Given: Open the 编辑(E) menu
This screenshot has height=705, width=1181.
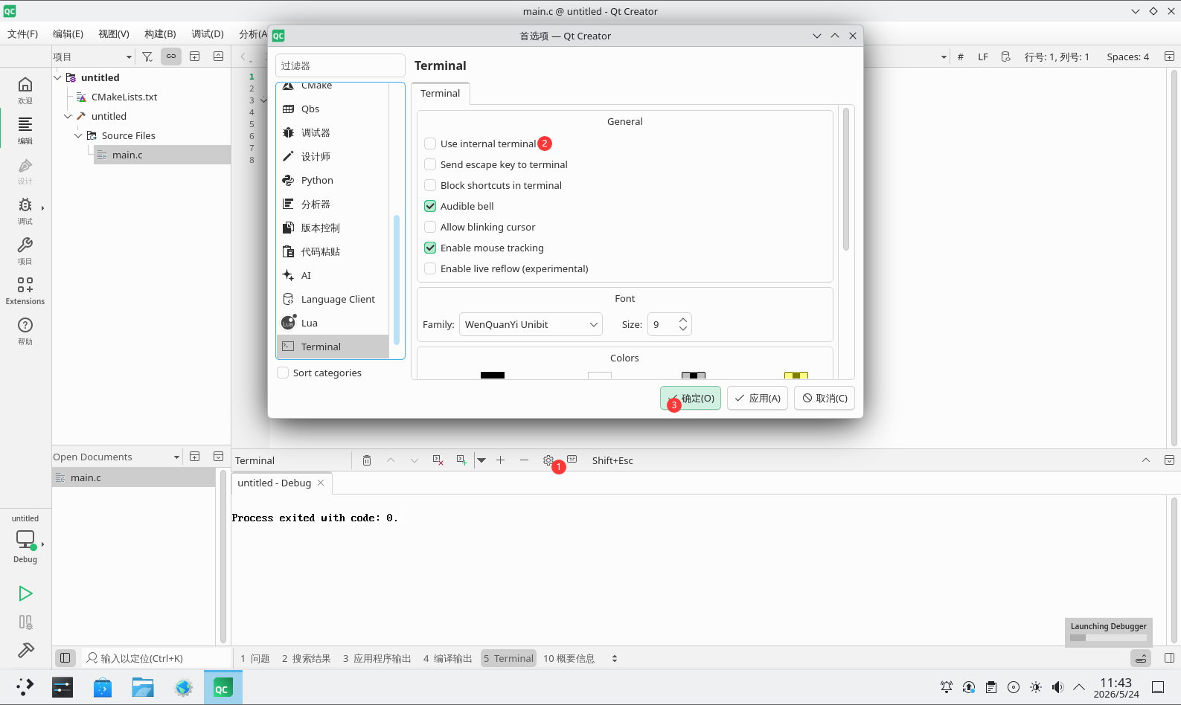Looking at the screenshot, I should [x=68, y=33].
